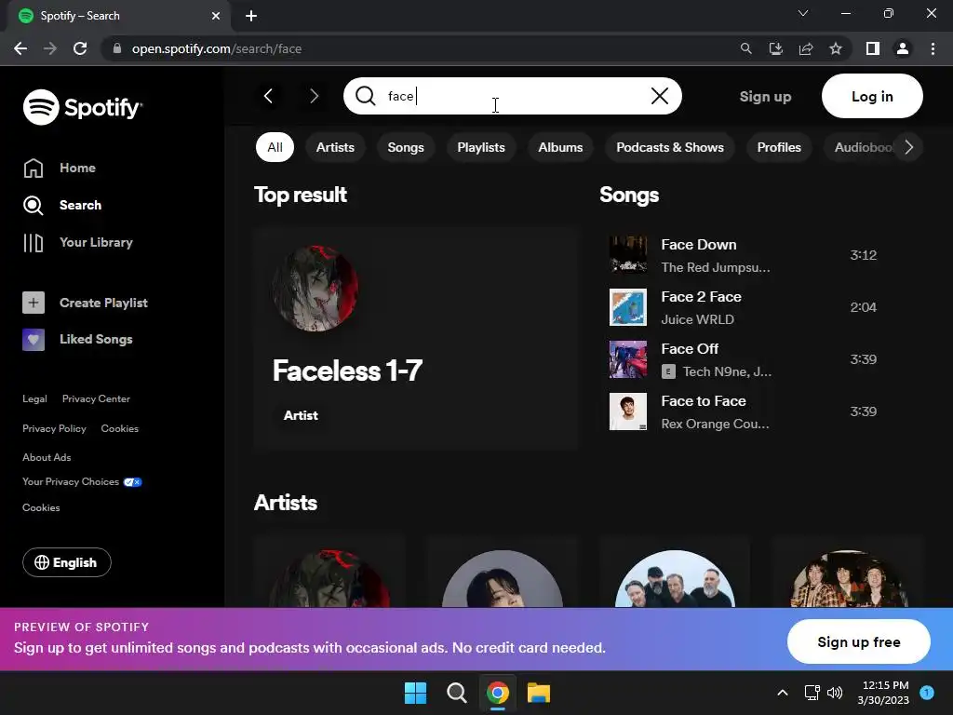Viewport: 953px width, 715px height.
Task: Open the Legal link
Action: pyautogui.click(x=34, y=398)
